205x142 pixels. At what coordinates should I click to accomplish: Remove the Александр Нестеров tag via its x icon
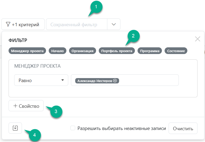click(x=115, y=81)
